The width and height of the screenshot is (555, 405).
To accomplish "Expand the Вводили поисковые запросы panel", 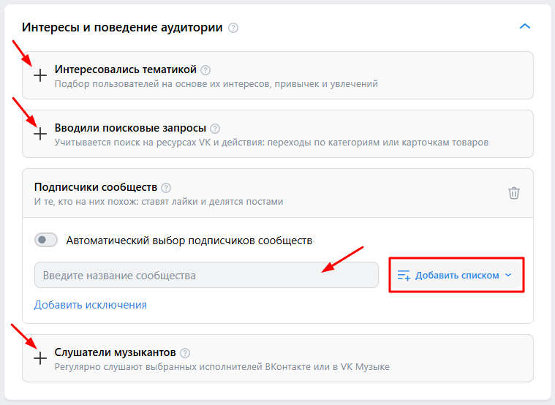I will tap(131, 127).
